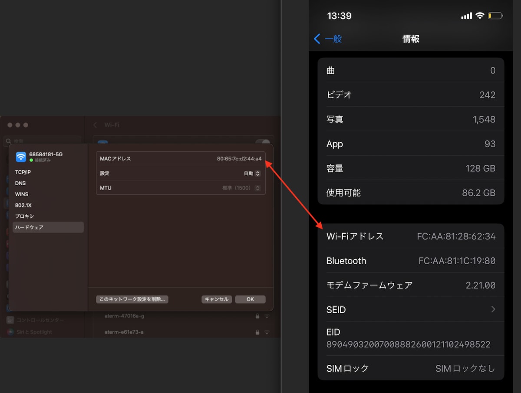Tap the blue back chevron on the iPhone
Viewport: 521px width, 393px height.
[317, 39]
